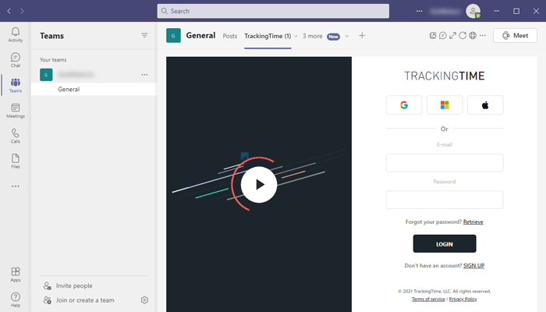Screen dimensions: 546x312
Task: Sign in with Google
Action: tap(404, 105)
